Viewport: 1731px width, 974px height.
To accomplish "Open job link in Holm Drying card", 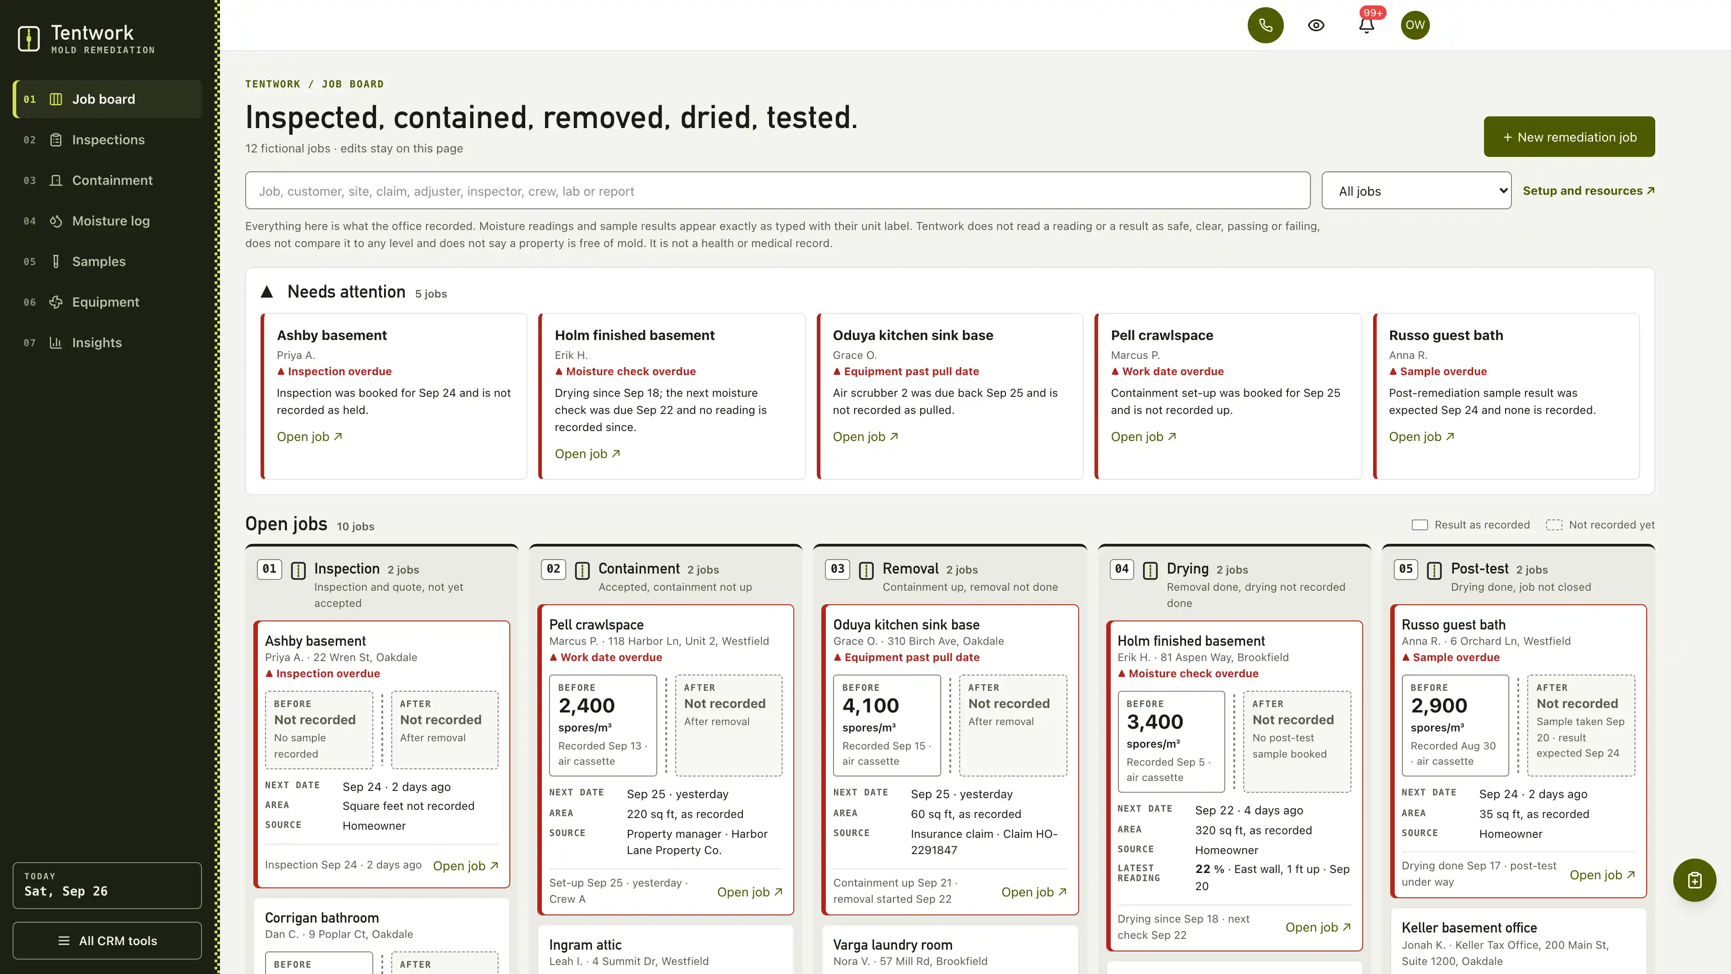I will (x=1319, y=927).
